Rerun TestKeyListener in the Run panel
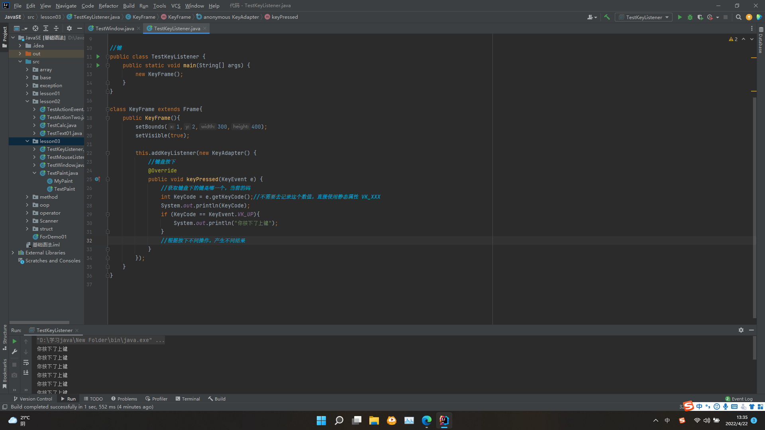This screenshot has height=430, width=765. [14, 341]
